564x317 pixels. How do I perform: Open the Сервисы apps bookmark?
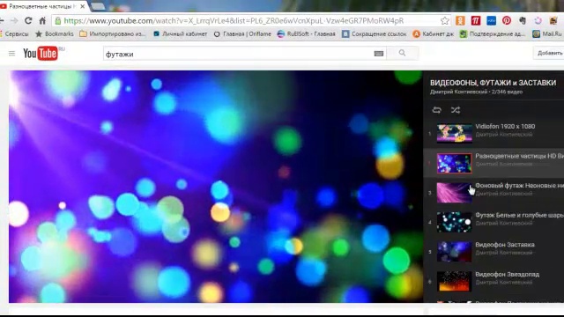click(14, 33)
